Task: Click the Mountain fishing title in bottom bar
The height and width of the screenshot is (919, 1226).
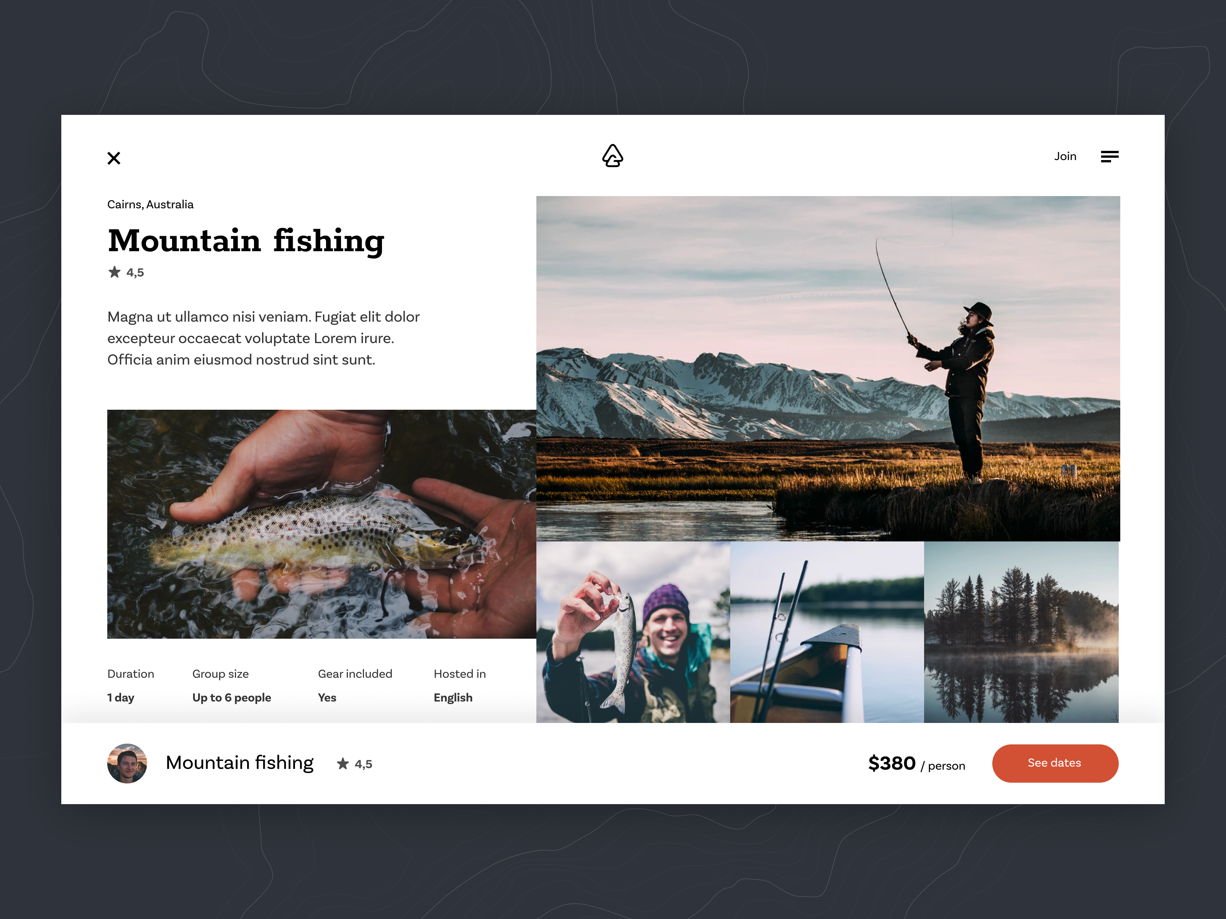Action: pyautogui.click(x=239, y=763)
